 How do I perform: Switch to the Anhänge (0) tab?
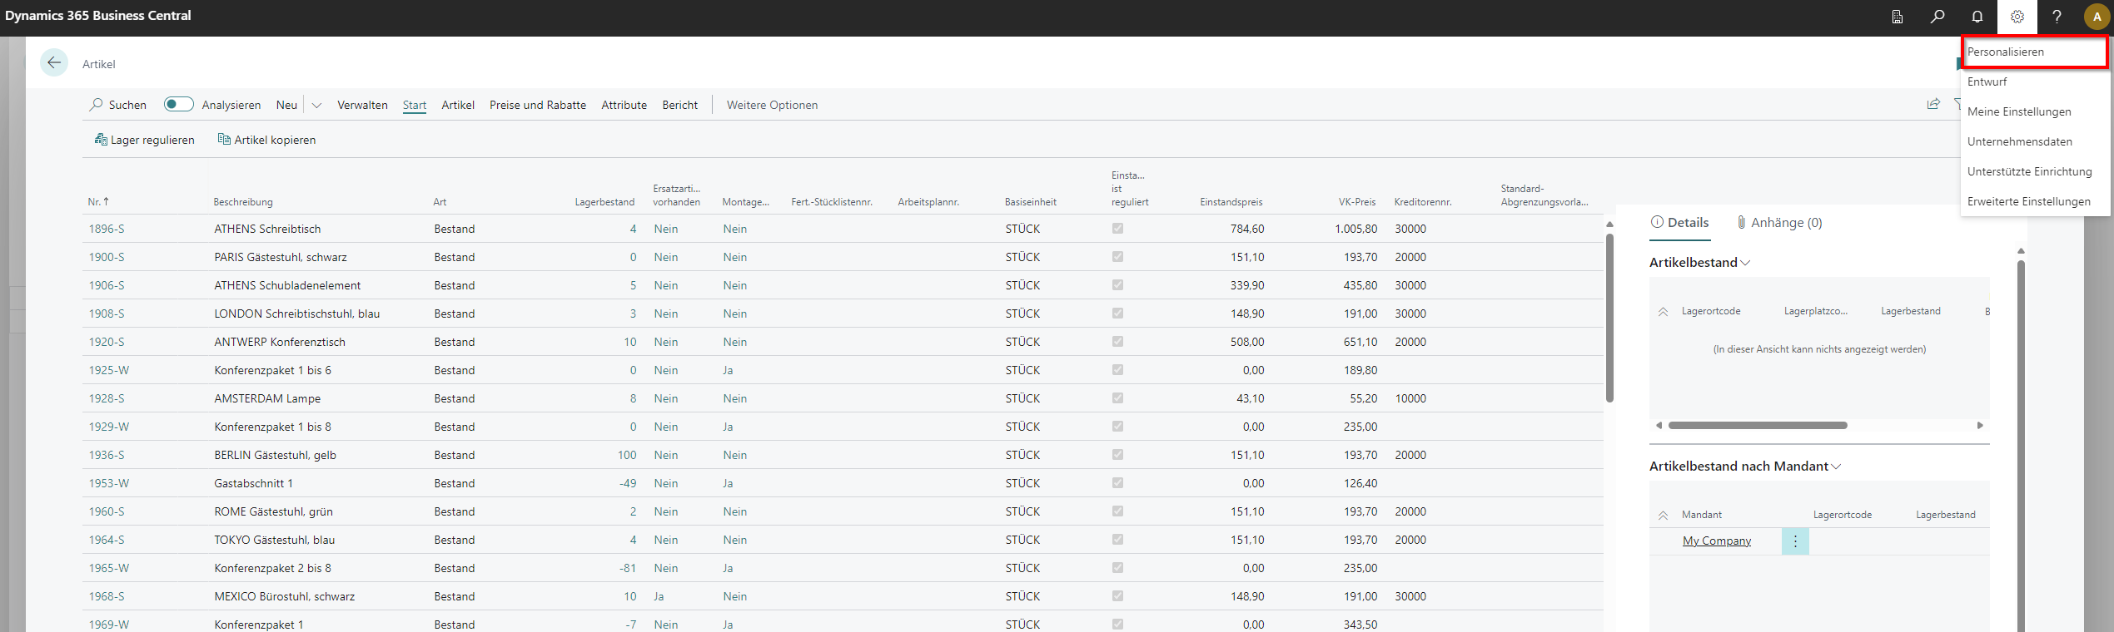(x=1778, y=222)
